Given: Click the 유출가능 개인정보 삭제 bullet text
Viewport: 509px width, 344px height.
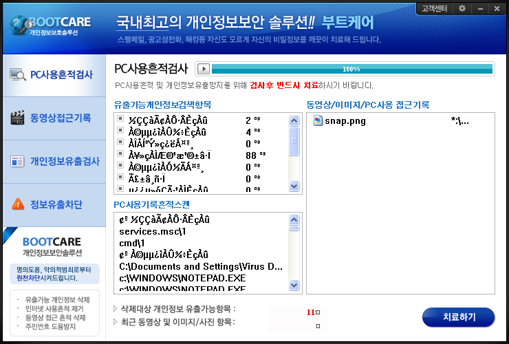Looking at the screenshot, I should pos(58,299).
